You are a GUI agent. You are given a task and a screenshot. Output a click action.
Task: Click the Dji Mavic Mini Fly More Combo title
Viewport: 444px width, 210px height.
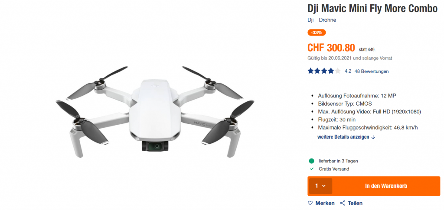pyautogui.click(x=372, y=9)
